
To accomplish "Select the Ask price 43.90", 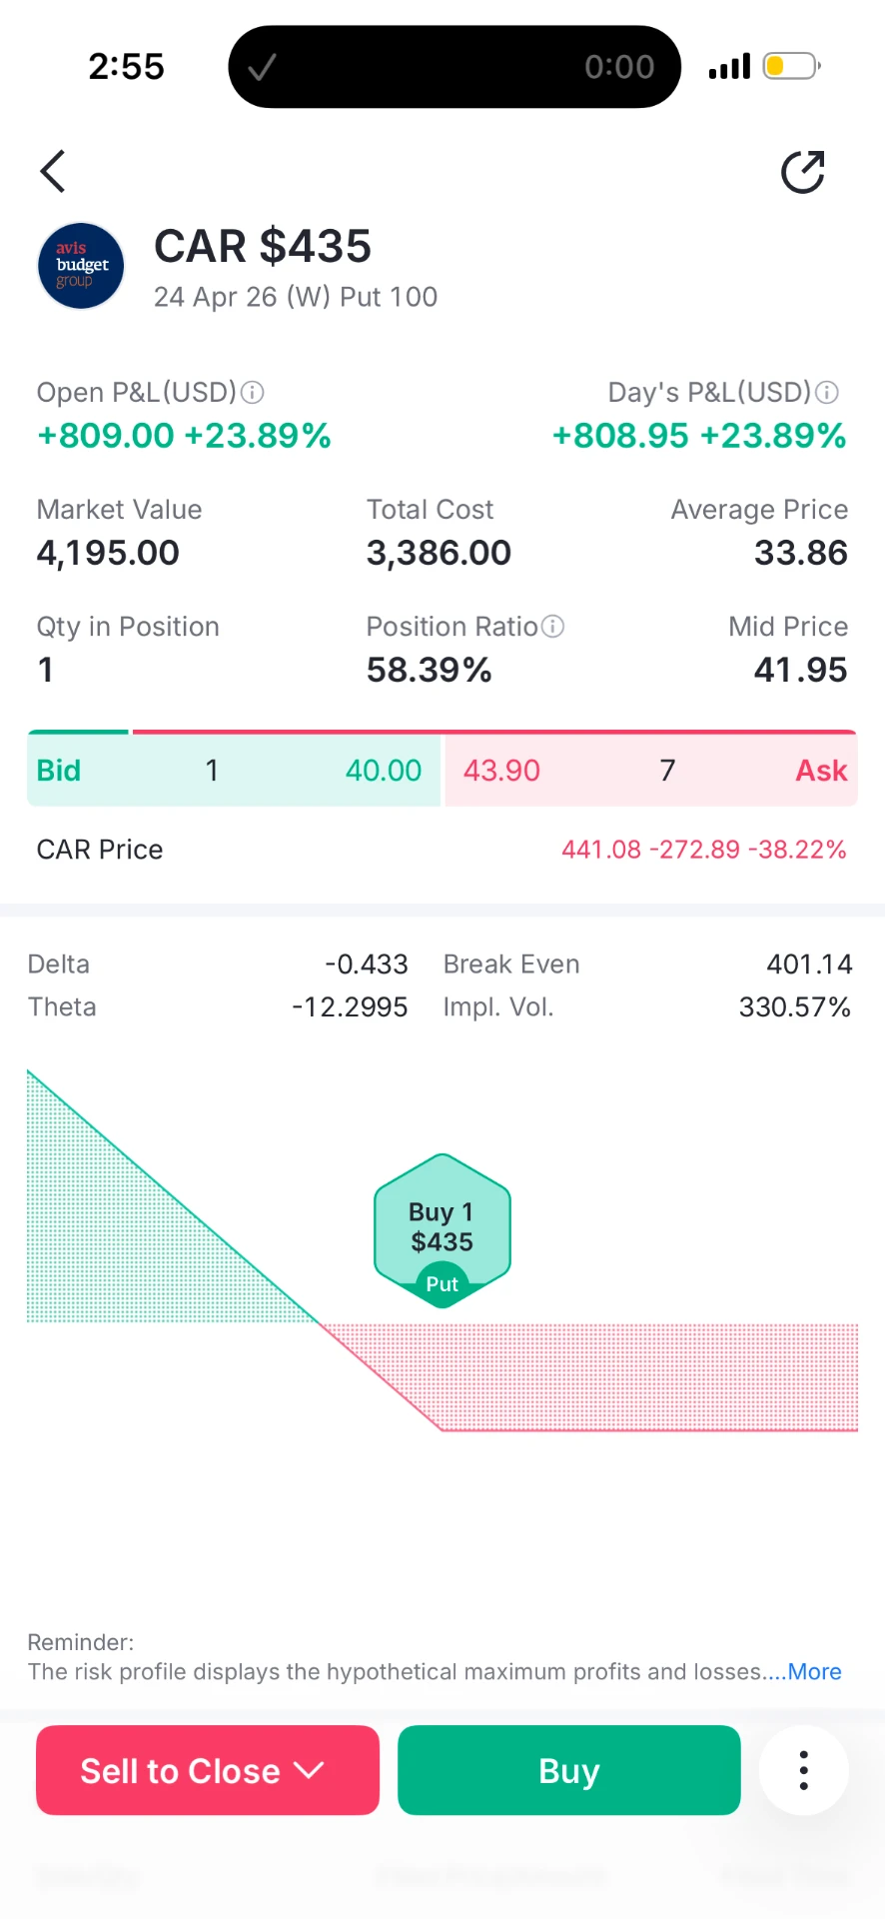I will point(501,771).
